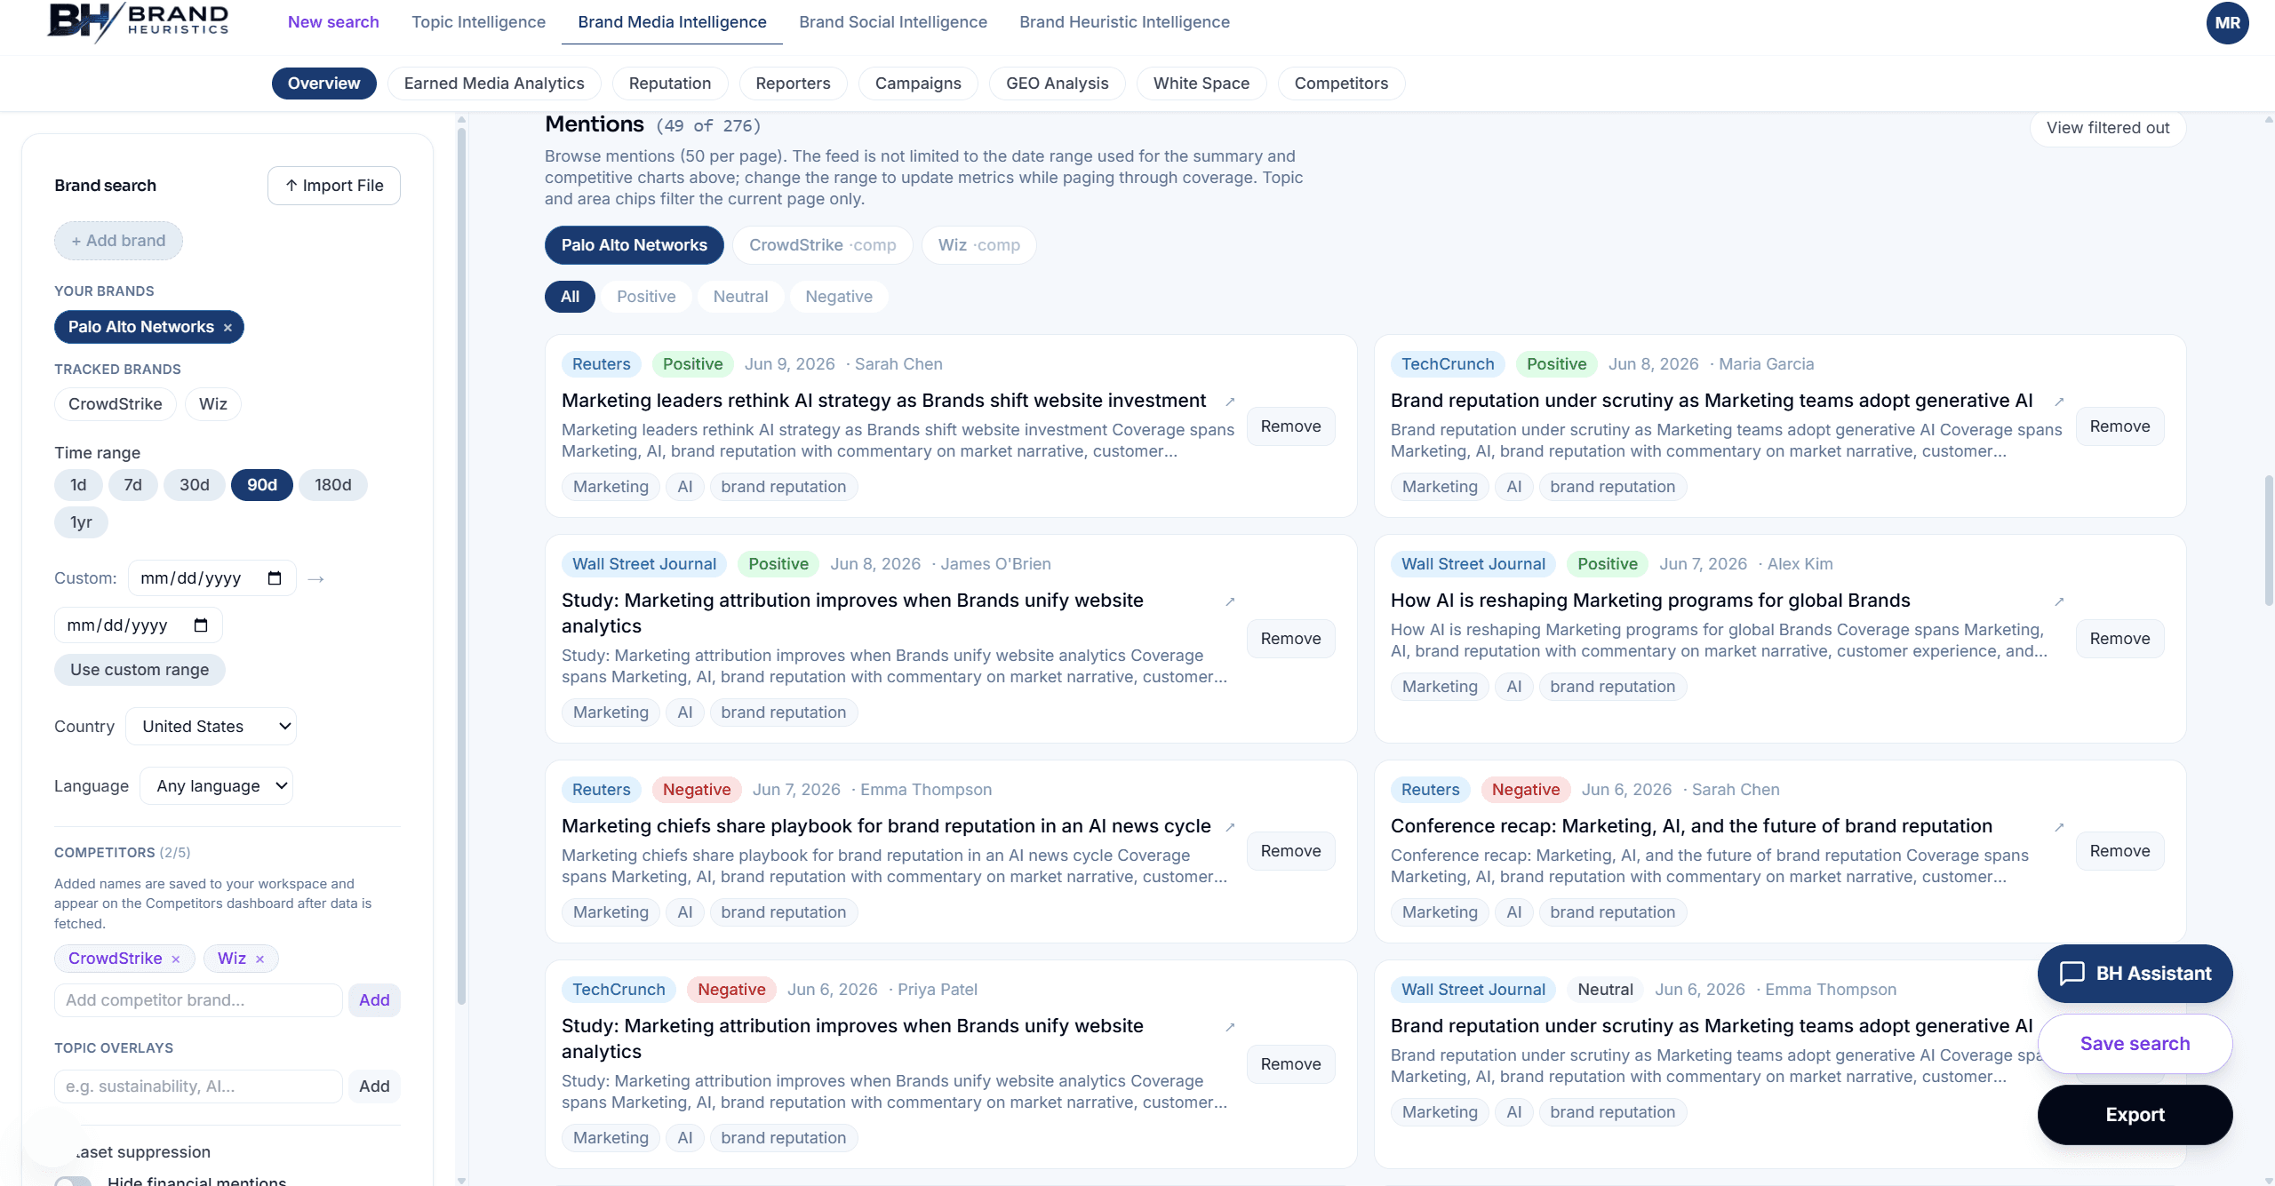Remove Palo Alto Networks from your brands
Image resolution: width=2275 pixels, height=1186 pixels.
click(227, 328)
